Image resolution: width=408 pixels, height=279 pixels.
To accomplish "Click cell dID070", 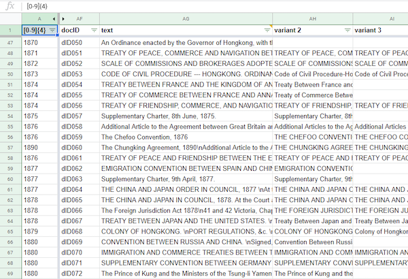I will pyautogui.click(x=80, y=252).
